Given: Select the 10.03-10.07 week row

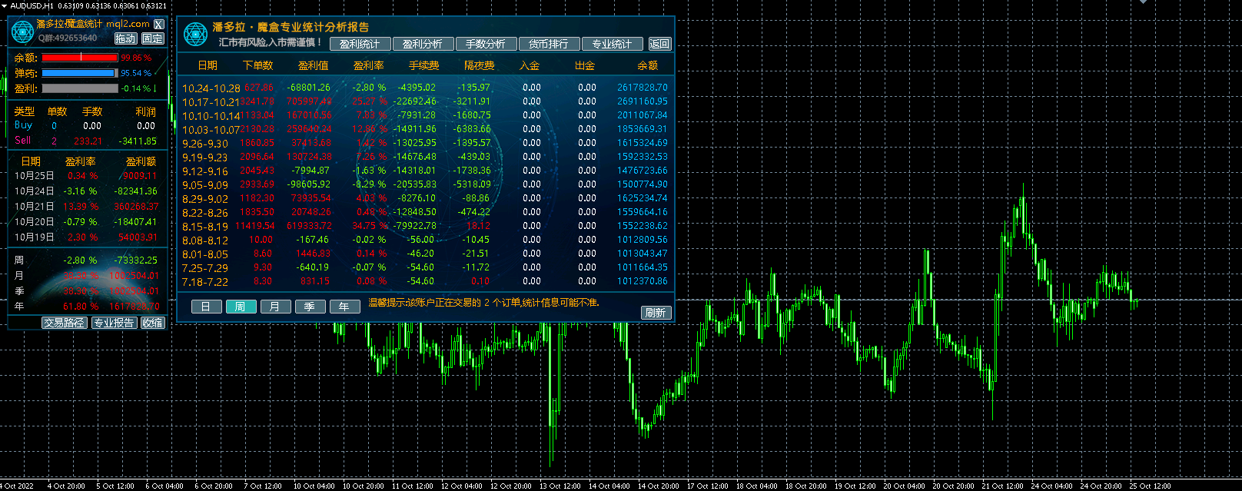Looking at the screenshot, I should (425, 129).
